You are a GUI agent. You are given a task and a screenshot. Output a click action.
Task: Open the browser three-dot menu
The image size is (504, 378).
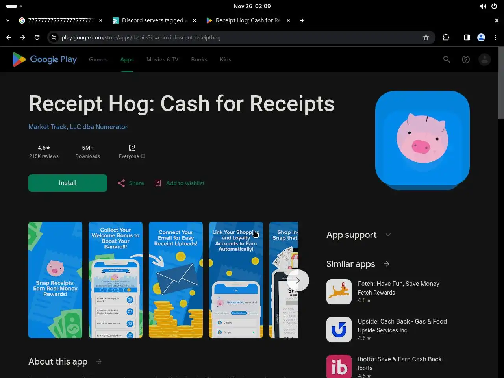click(495, 37)
